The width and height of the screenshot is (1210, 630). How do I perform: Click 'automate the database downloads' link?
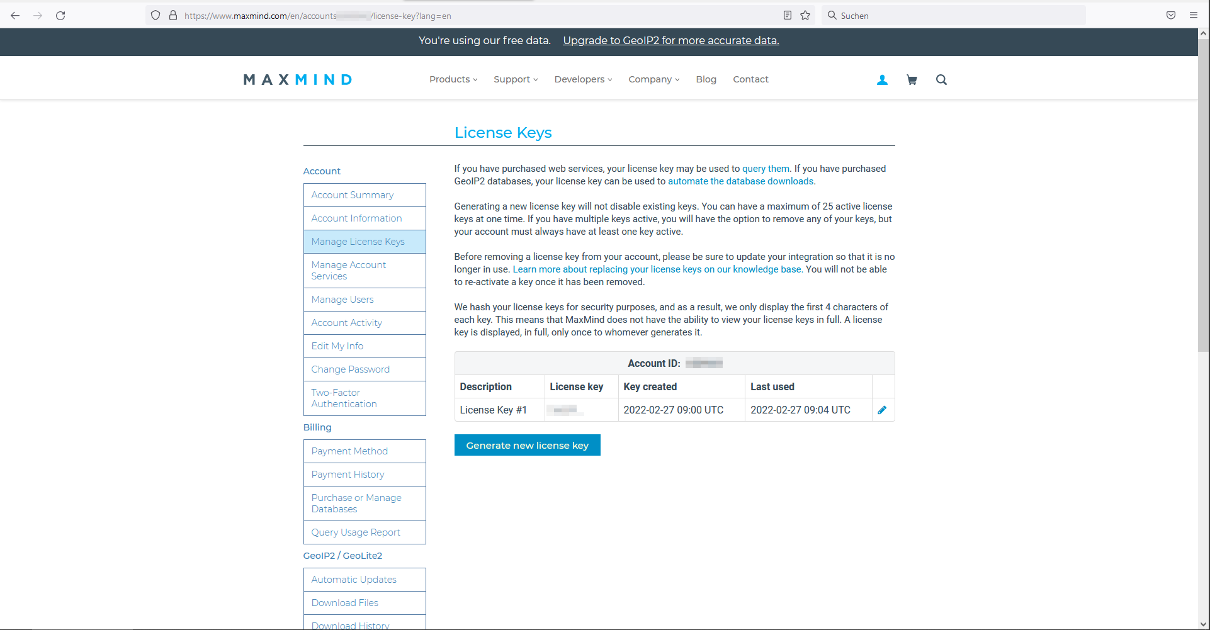tap(740, 181)
